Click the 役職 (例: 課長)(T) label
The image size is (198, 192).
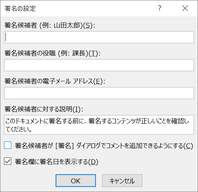click(x=52, y=53)
